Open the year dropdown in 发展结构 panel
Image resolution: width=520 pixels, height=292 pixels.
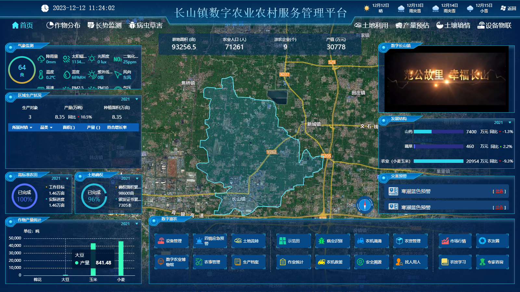coord(503,123)
